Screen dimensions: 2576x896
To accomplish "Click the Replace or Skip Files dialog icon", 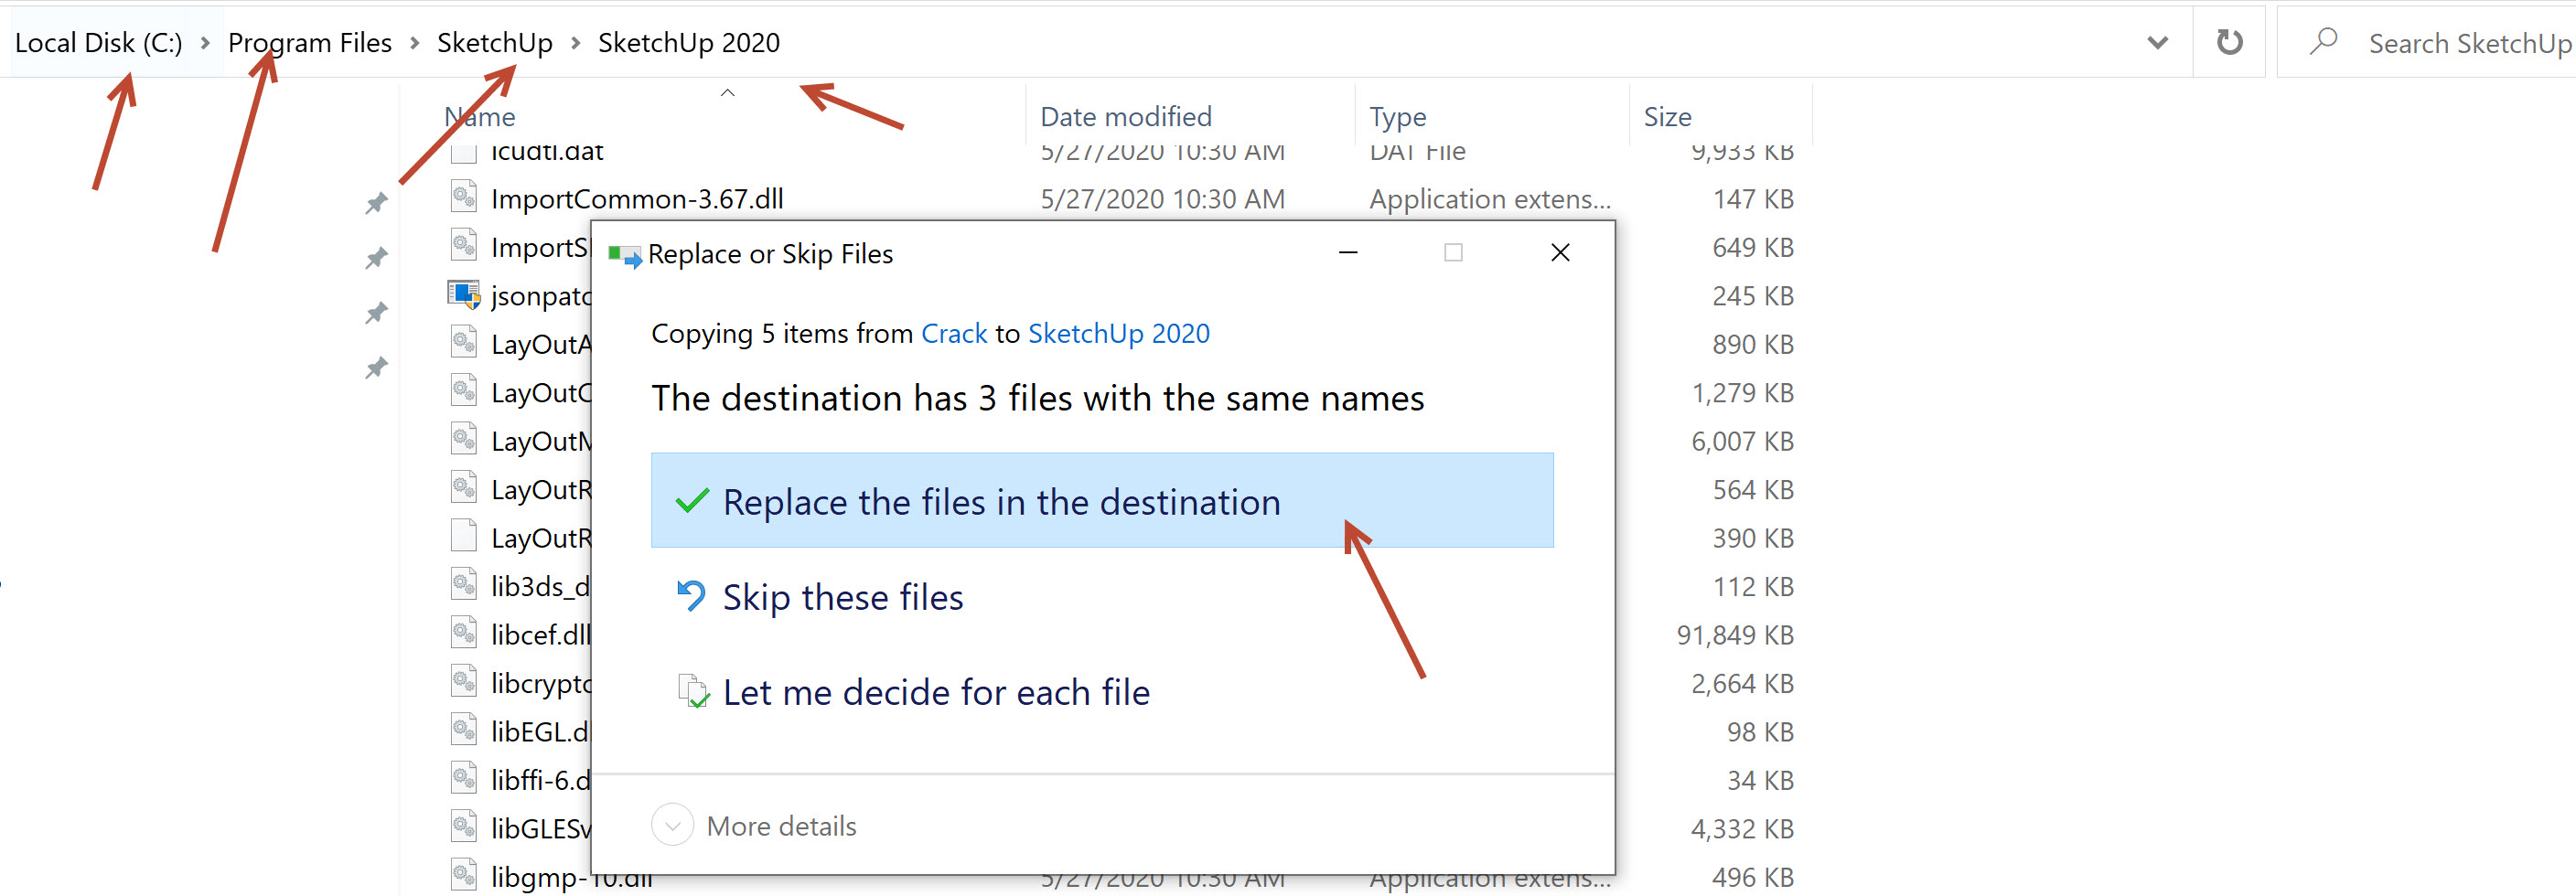I will [624, 256].
